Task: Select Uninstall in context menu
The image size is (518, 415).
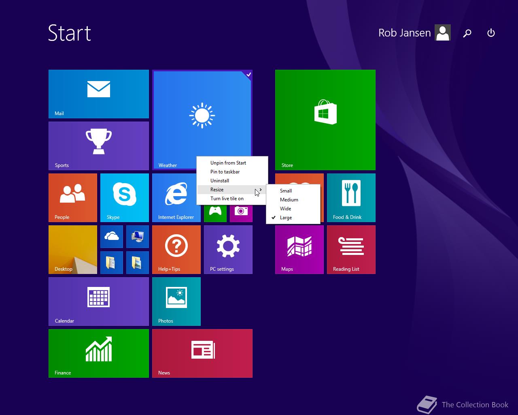Action: click(232, 181)
